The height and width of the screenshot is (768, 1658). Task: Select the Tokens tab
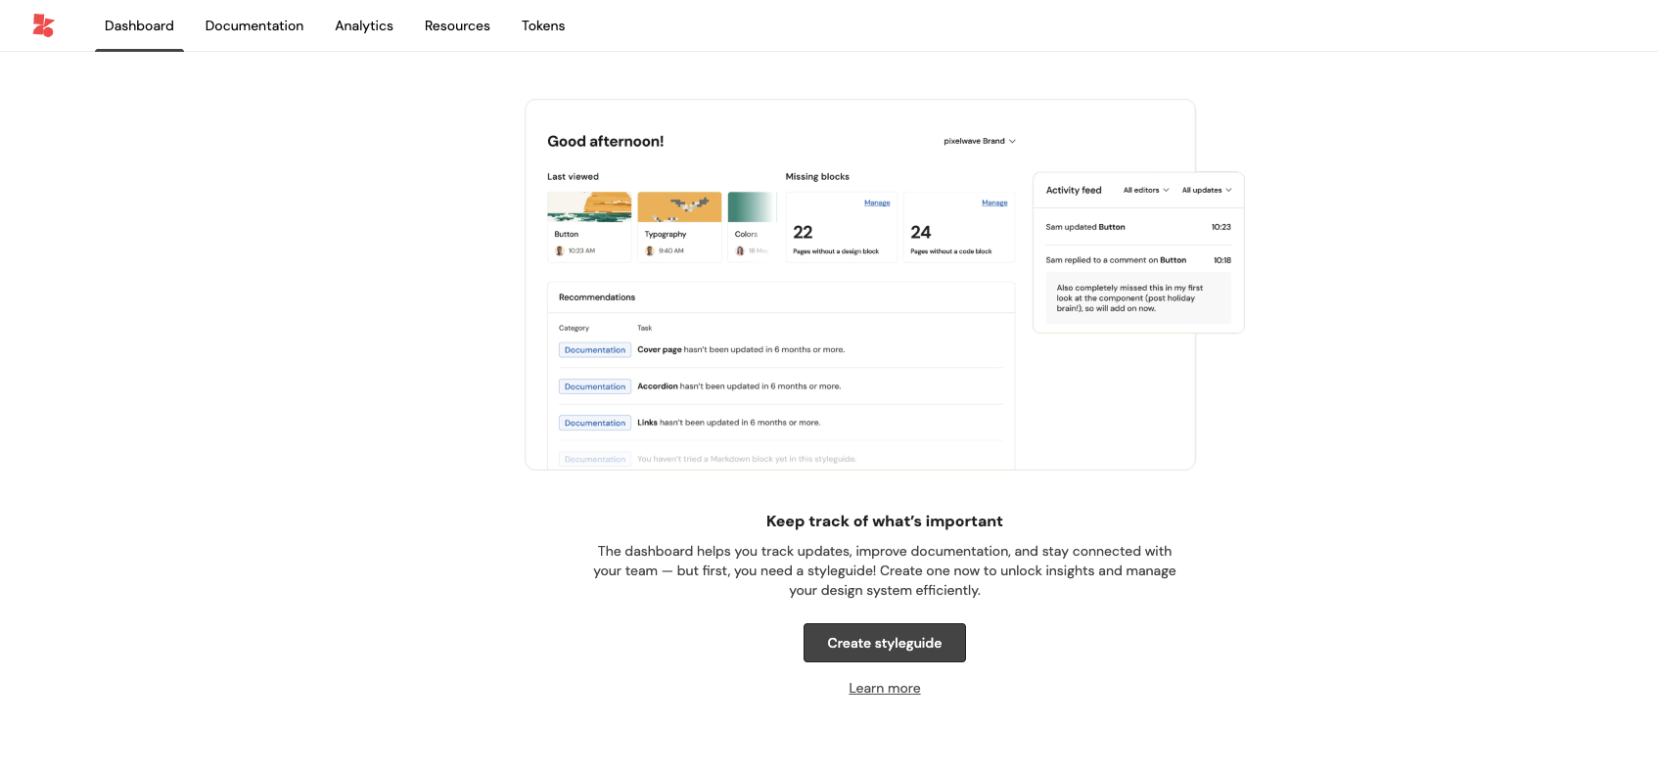click(x=542, y=25)
